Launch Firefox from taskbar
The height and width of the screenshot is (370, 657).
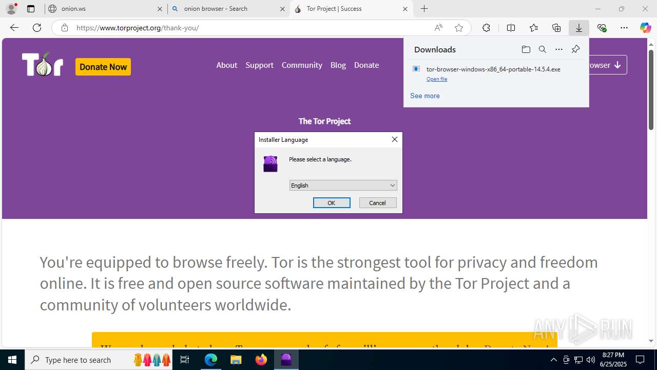coord(261,360)
